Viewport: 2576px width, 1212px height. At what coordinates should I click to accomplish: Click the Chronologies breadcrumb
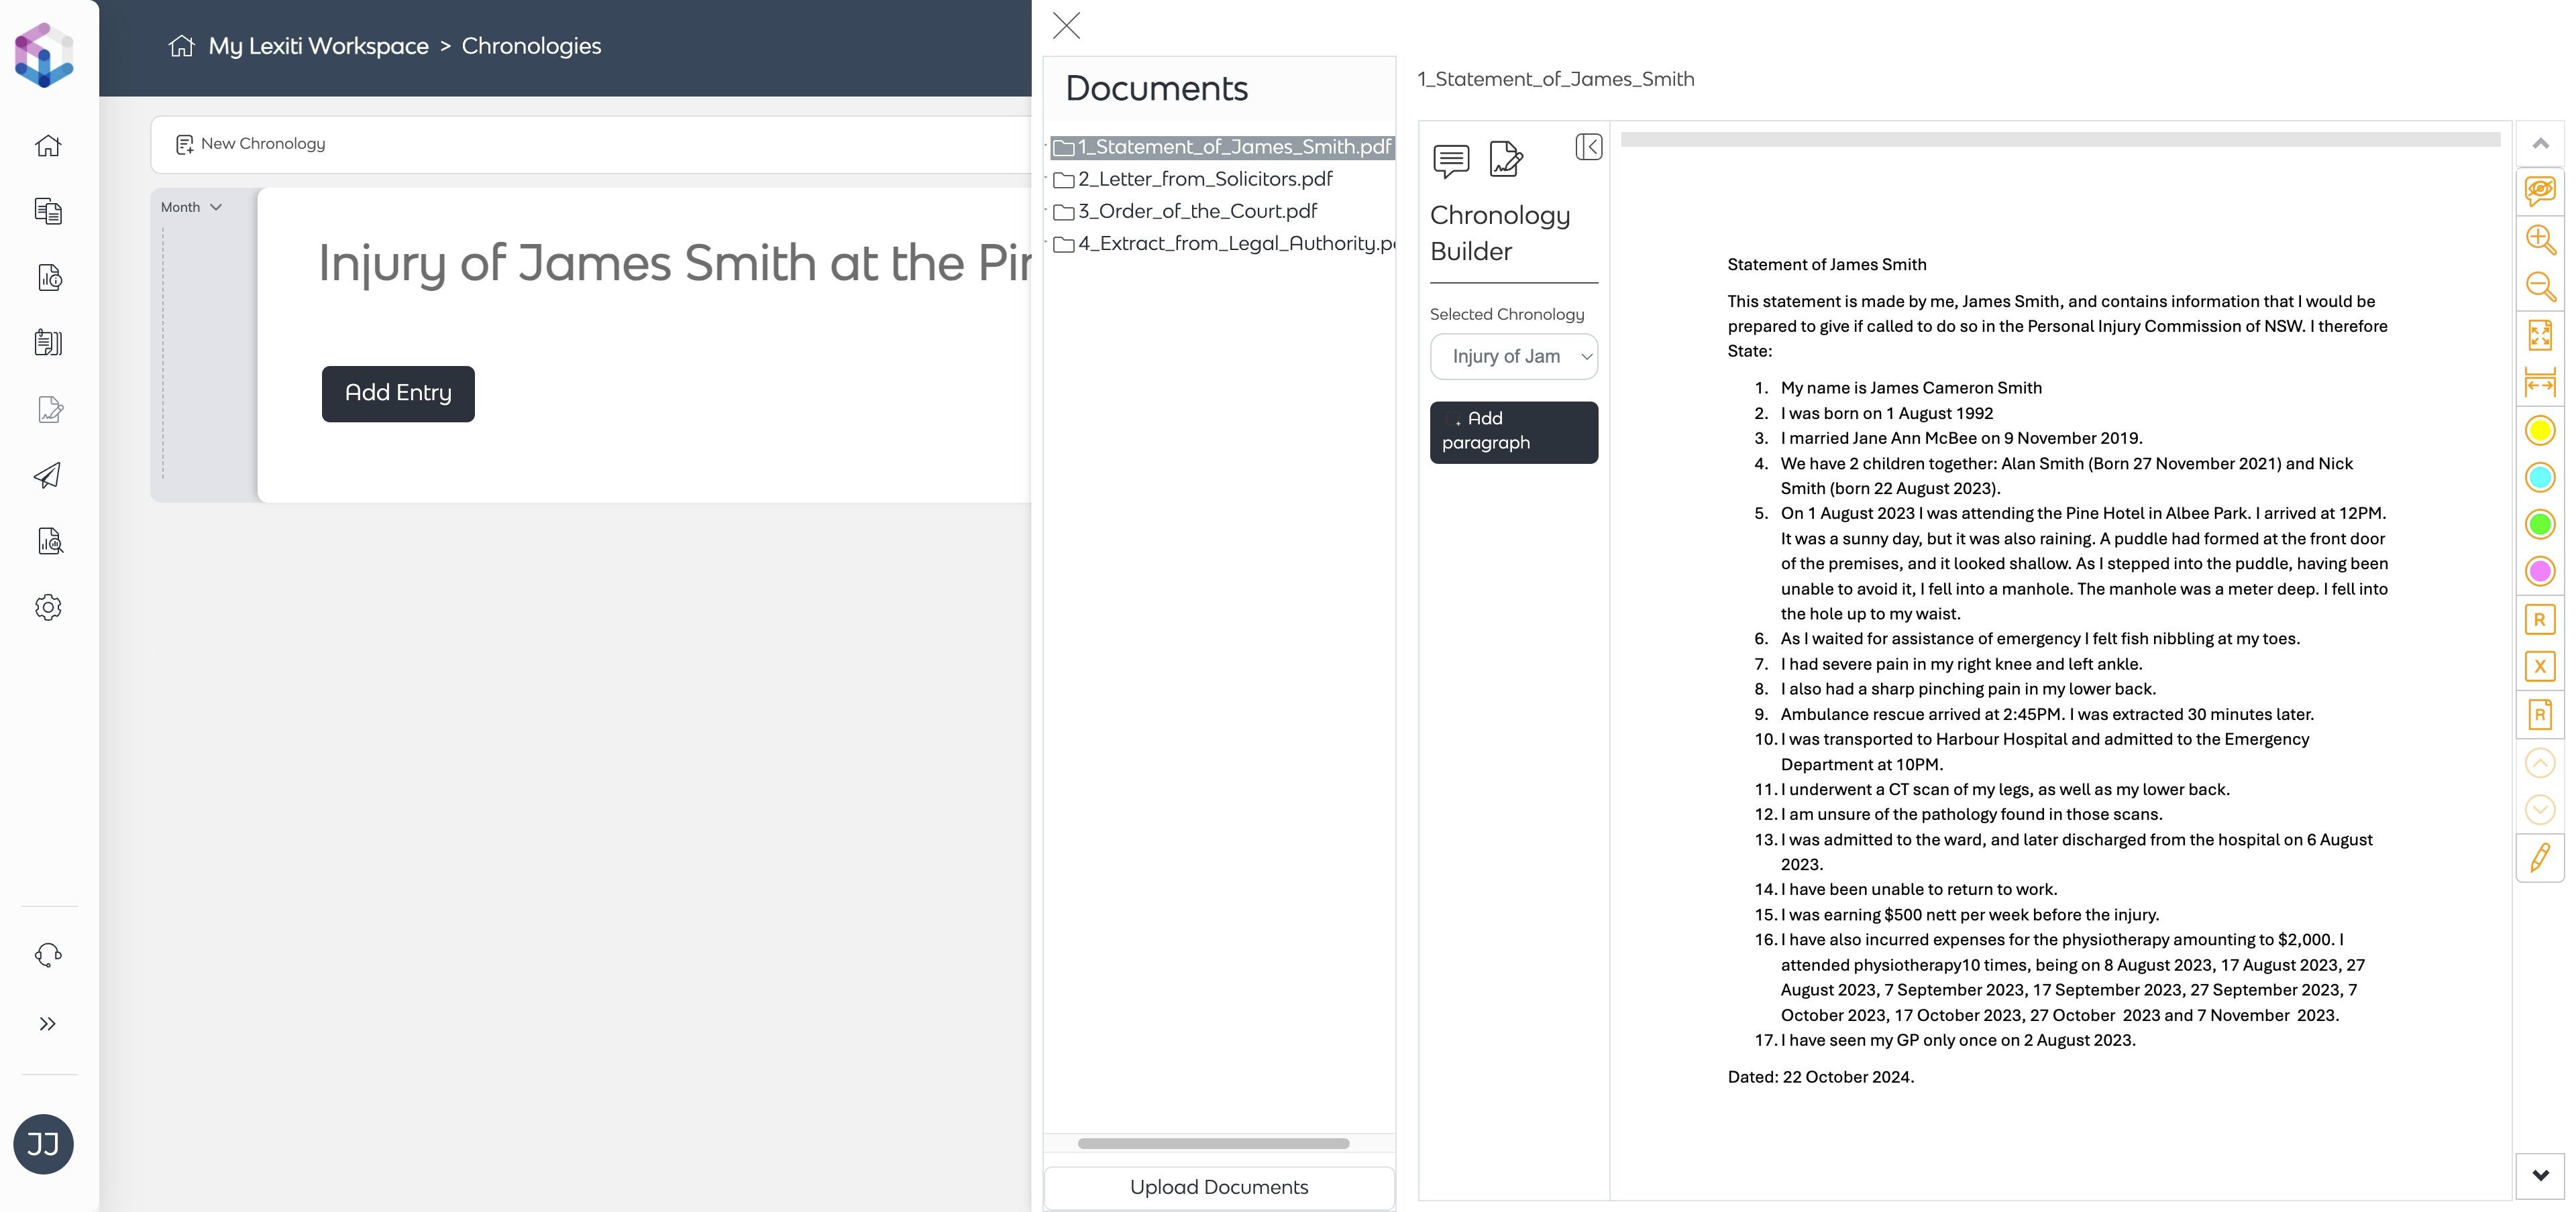pos(531,46)
